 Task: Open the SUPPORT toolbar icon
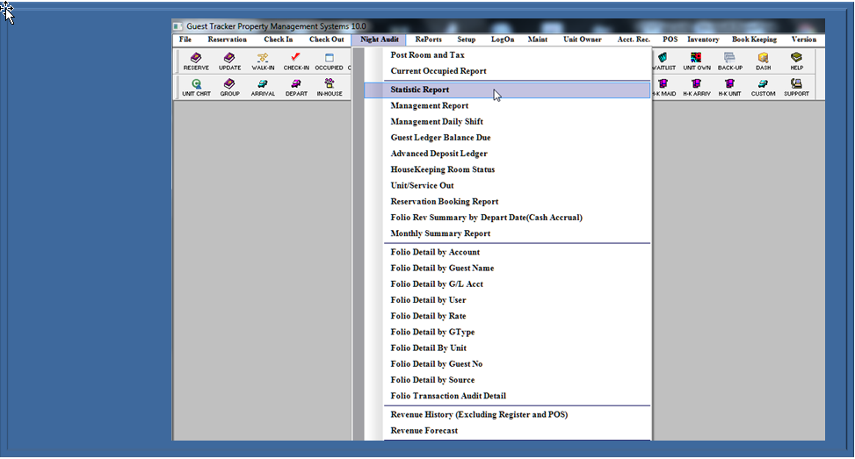(796, 87)
